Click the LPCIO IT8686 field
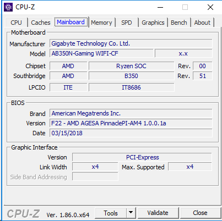 click(x=131, y=87)
